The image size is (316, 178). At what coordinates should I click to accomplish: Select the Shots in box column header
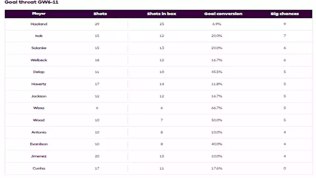162,14
